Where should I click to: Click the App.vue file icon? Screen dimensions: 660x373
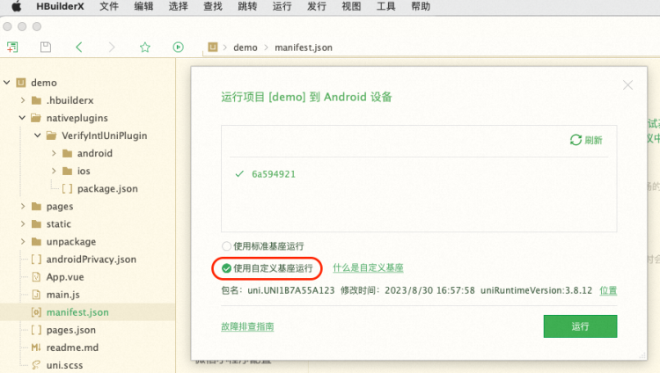[36, 277]
